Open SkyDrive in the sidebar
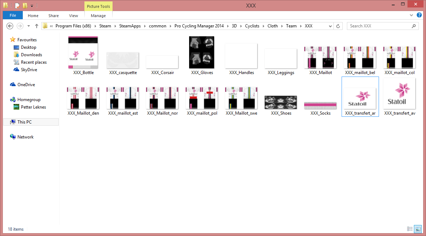The image size is (426, 236). [x=29, y=70]
